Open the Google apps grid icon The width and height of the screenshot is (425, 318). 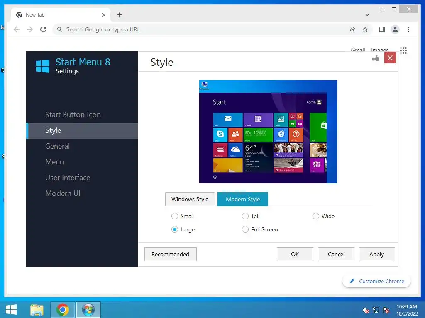tap(403, 50)
